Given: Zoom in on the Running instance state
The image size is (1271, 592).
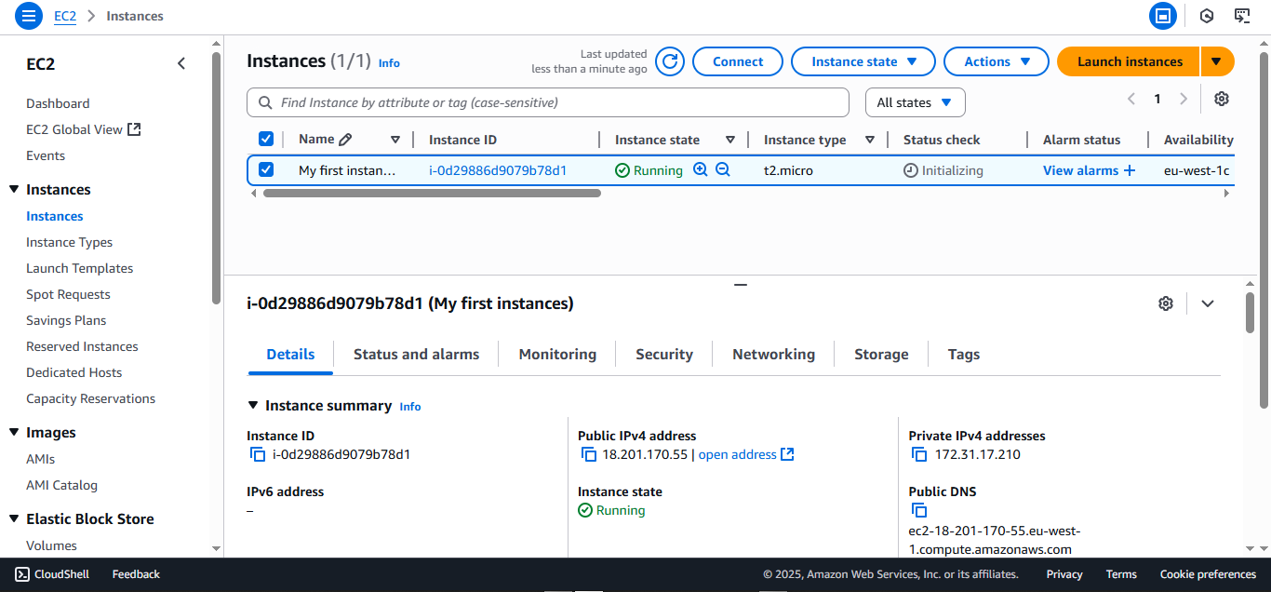Looking at the screenshot, I should [700, 169].
